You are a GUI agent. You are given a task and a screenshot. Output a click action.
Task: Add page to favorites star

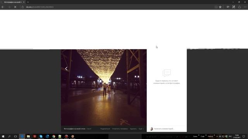click(x=220, y=7)
